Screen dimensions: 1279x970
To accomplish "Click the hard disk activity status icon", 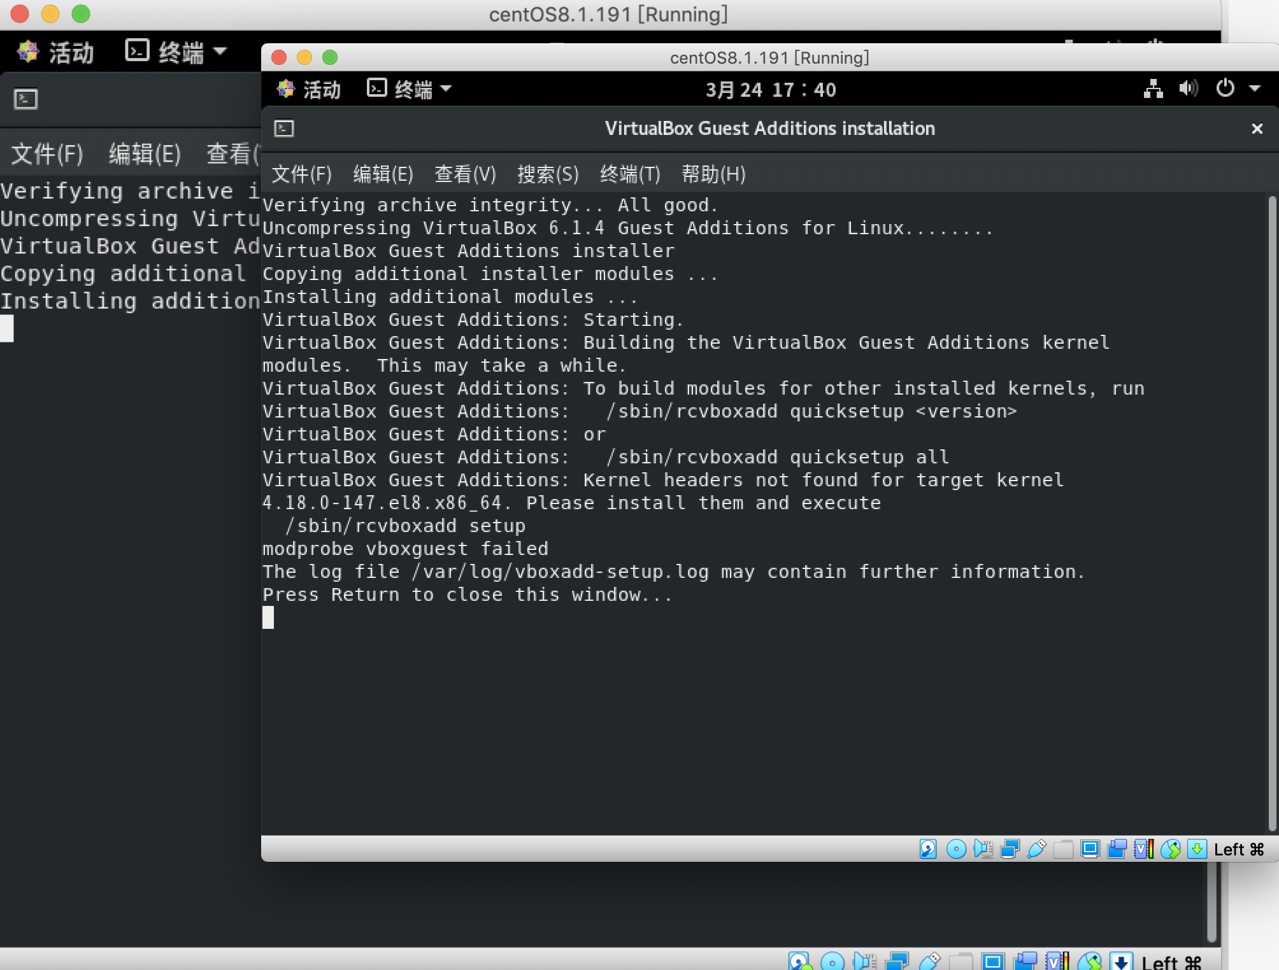I will click(x=928, y=849).
